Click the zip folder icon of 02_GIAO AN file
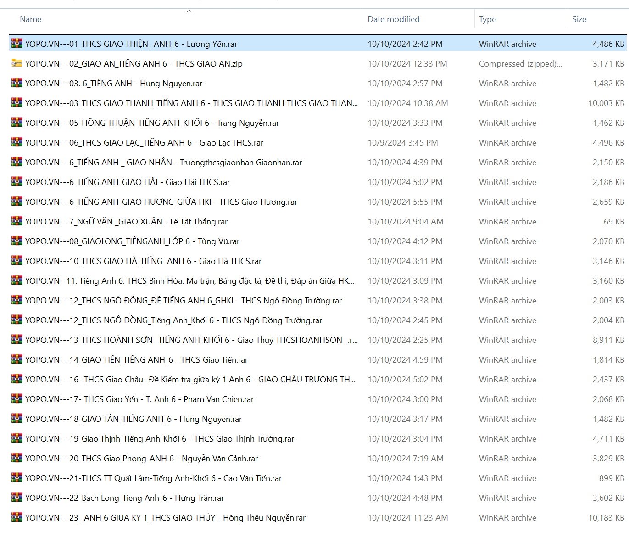This screenshot has height=544, width=629. click(x=17, y=63)
